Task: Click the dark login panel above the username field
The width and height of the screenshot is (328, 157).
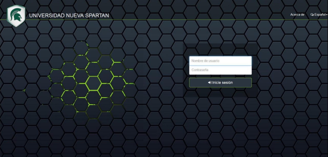Action: [220, 49]
